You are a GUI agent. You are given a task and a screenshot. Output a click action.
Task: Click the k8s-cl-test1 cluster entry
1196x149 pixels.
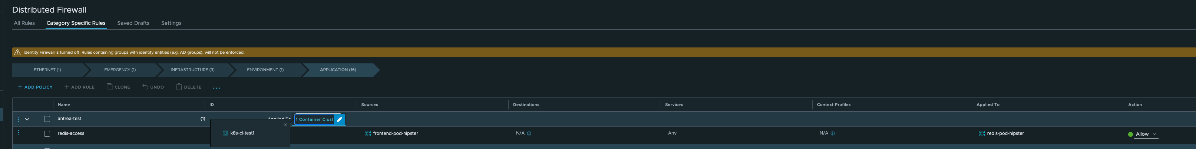coord(242,133)
